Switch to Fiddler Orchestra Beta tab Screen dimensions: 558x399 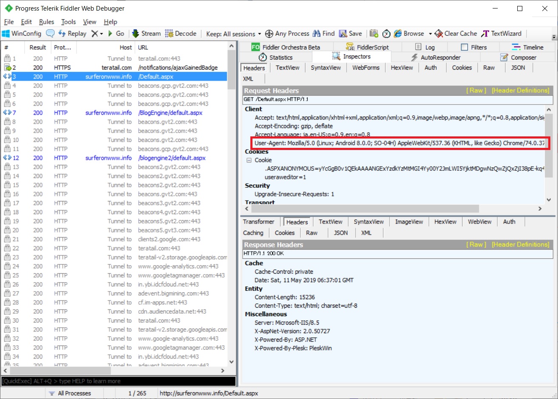click(x=286, y=47)
